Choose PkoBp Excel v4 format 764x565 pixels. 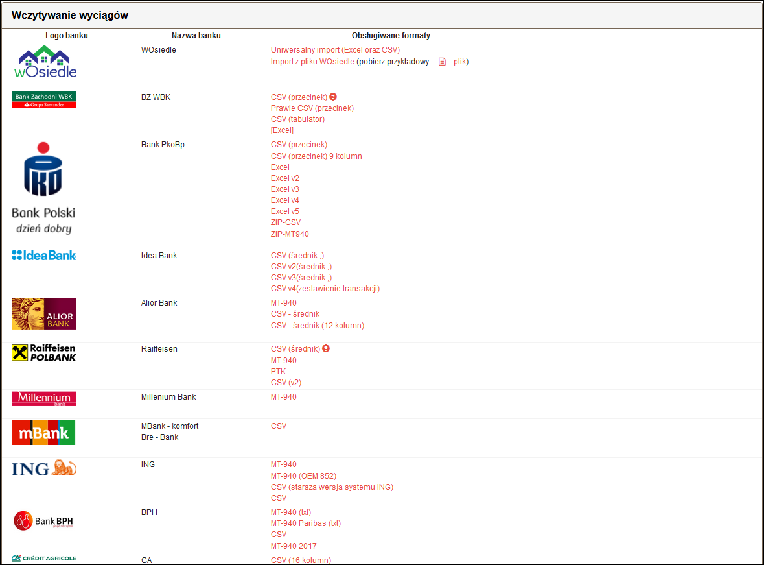click(x=285, y=200)
